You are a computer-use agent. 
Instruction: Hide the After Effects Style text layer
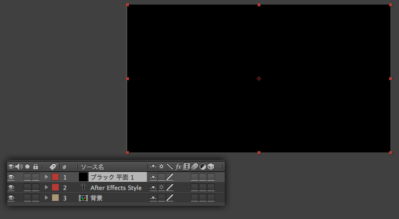point(11,187)
